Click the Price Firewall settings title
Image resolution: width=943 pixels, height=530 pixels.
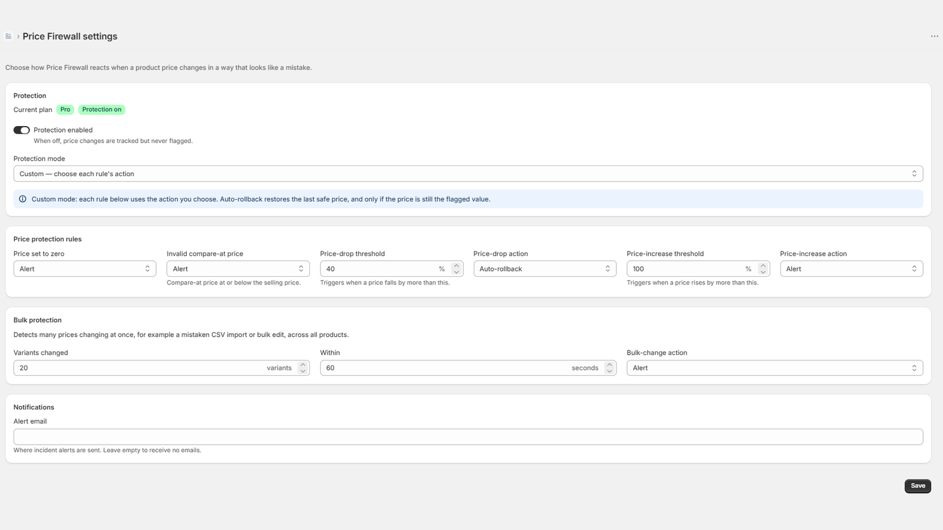point(70,37)
